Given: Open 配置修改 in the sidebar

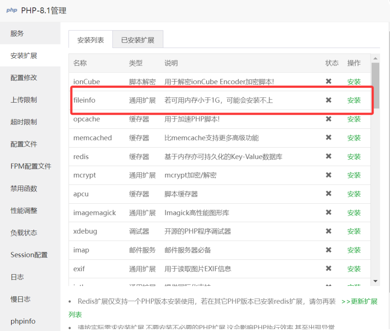Looking at the screenshot, I should click(24, 78).
